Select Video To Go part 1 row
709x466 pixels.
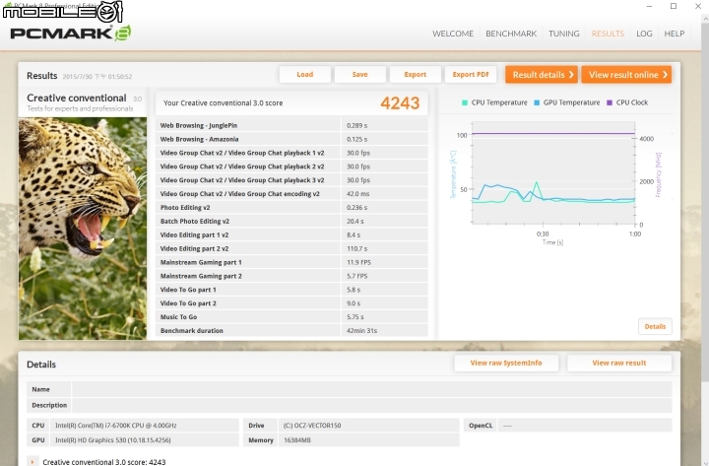291,290
